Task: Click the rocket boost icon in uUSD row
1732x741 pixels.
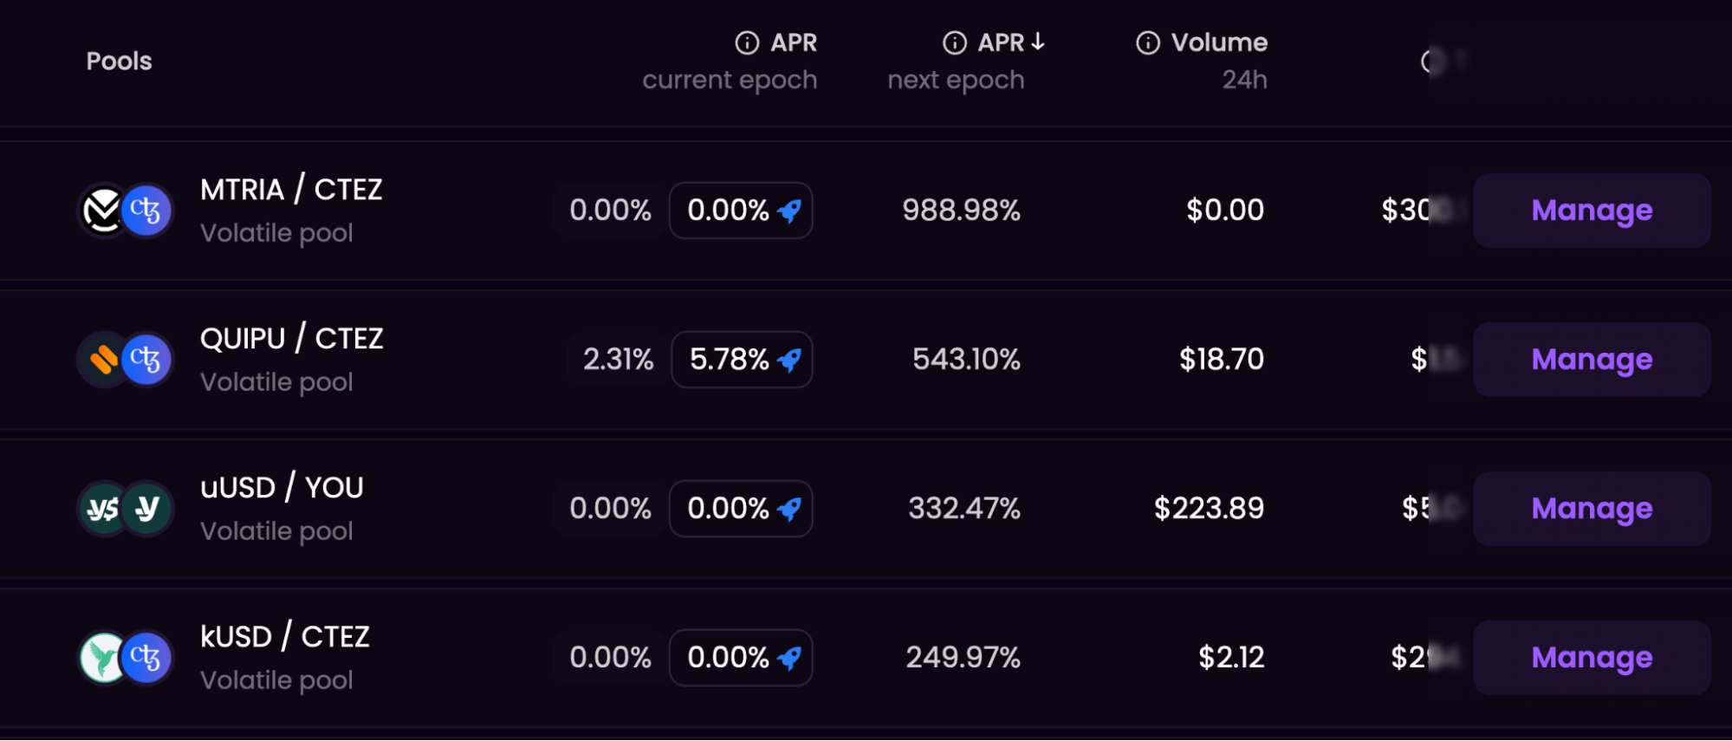Action: pos(789,509)
